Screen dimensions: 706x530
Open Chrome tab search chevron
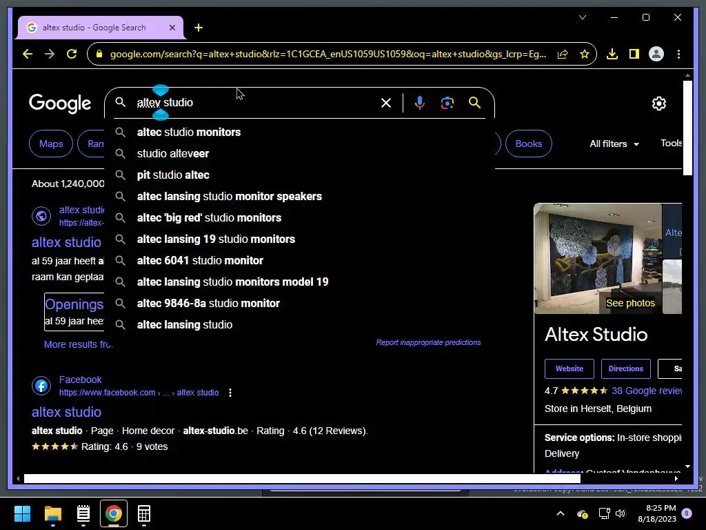click(583, 17)
